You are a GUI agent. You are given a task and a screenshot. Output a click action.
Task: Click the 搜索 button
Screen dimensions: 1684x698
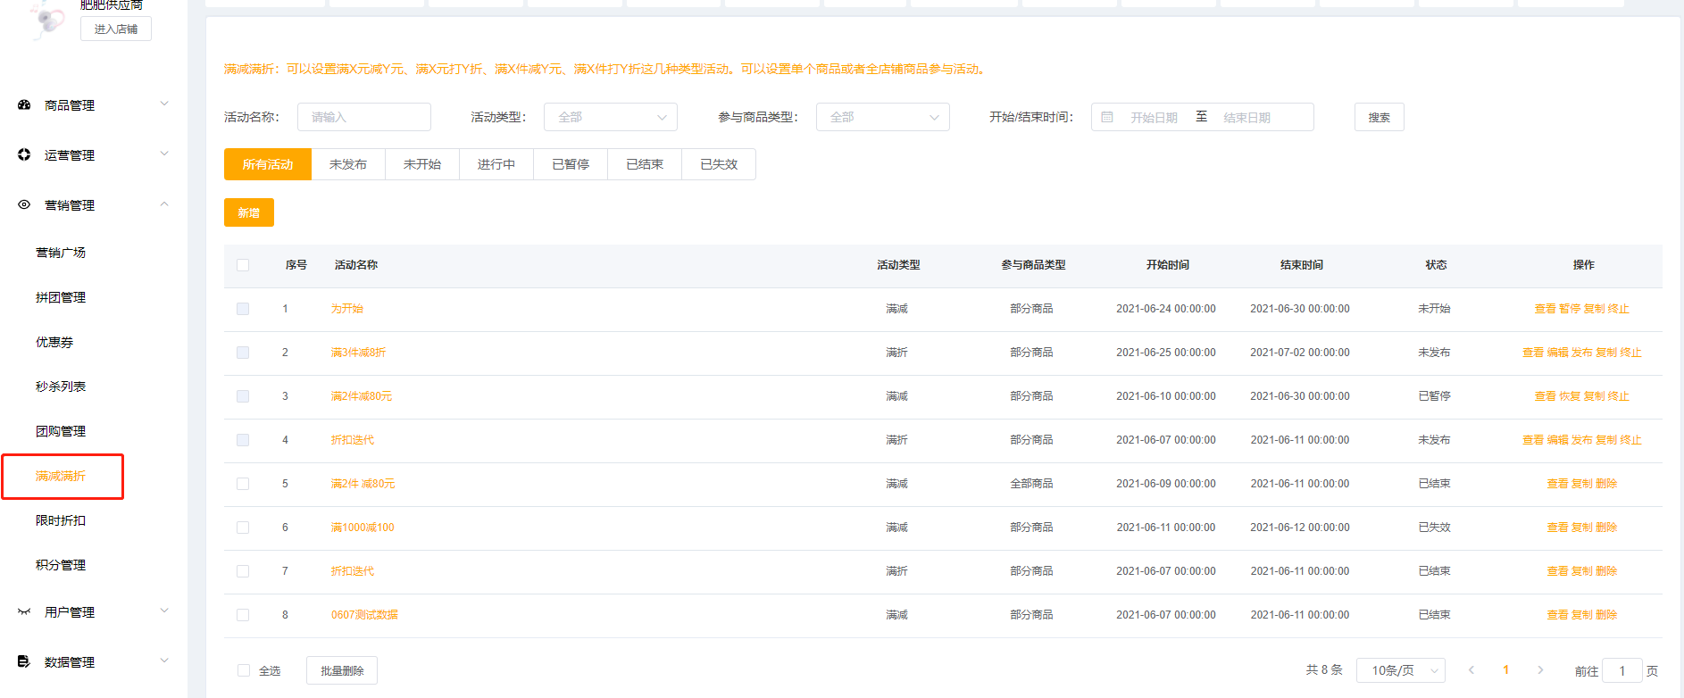1379,117
